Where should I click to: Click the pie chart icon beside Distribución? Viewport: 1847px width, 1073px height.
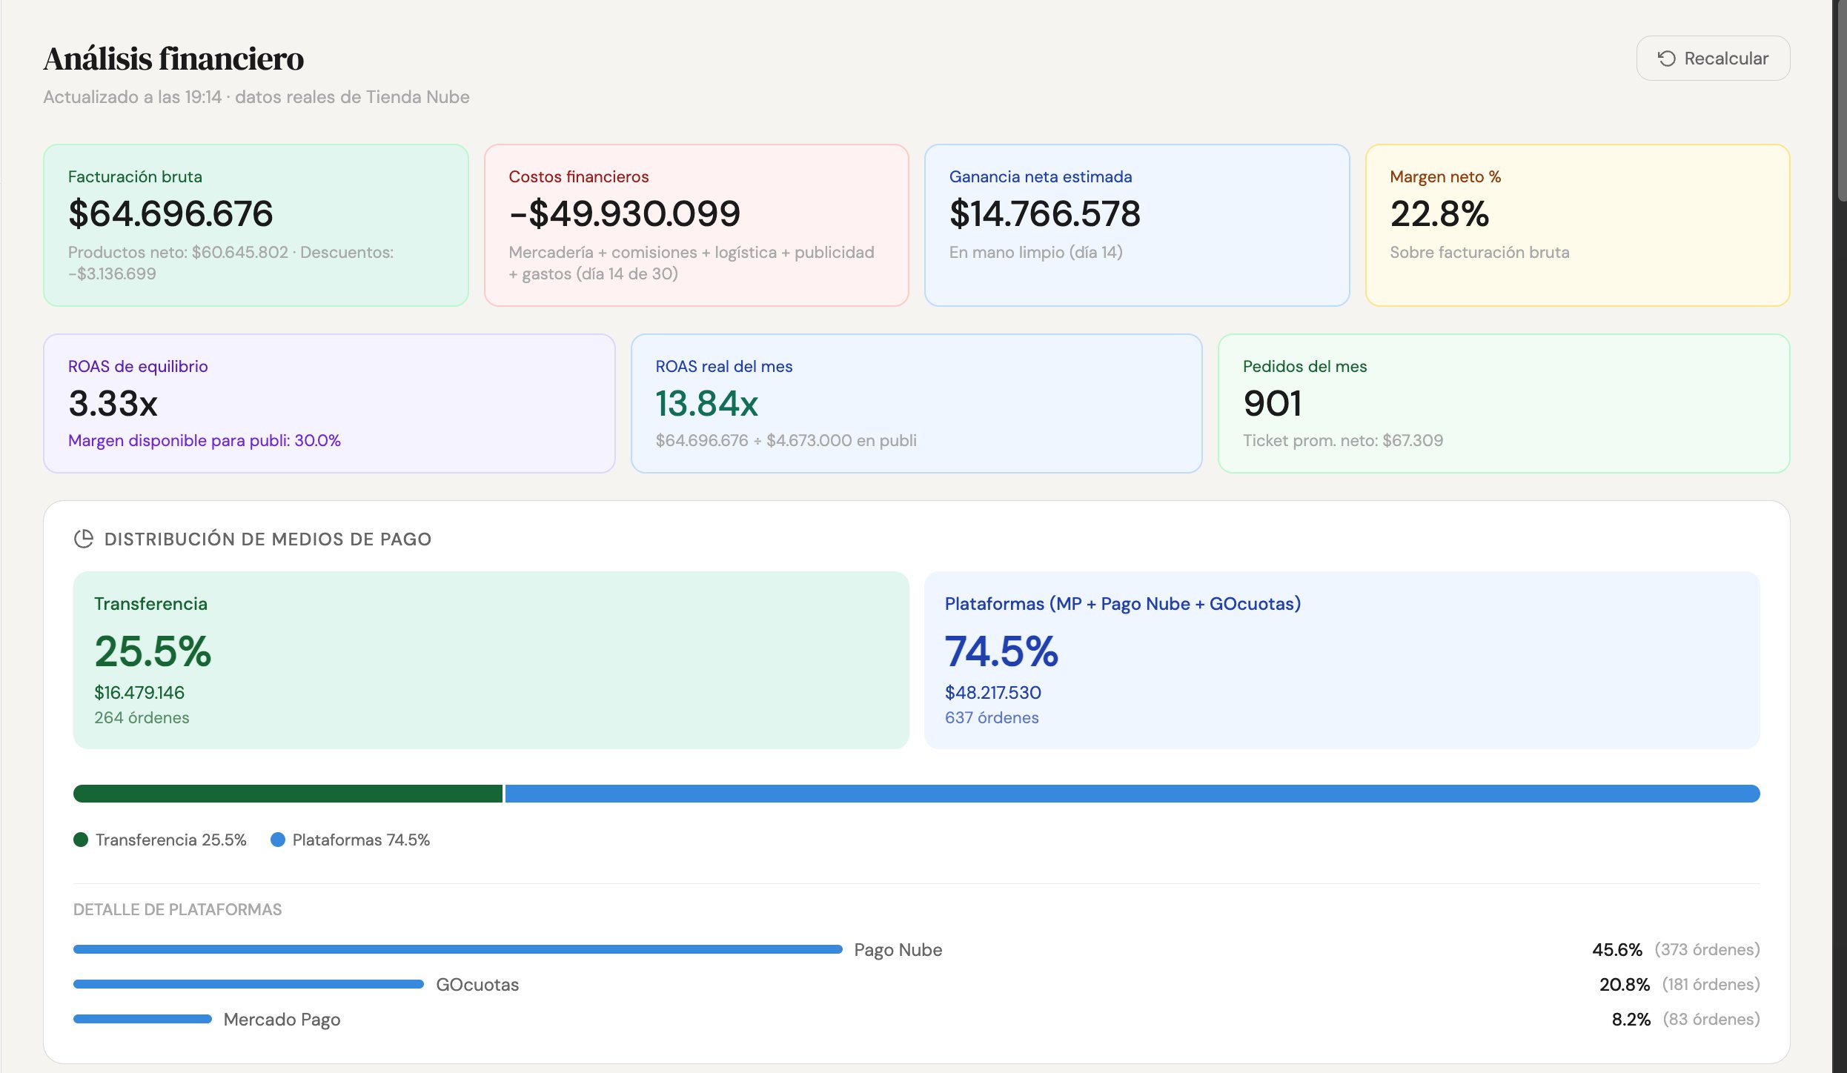click(x=84, y=539)
